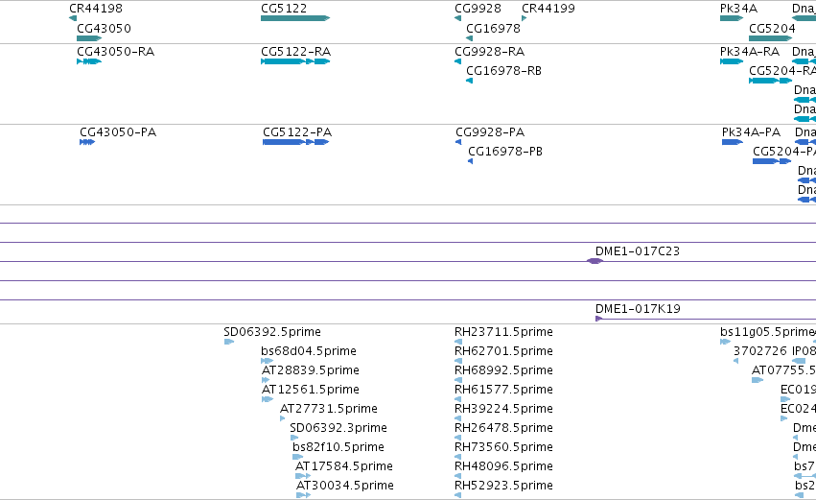Click EST RH23711.5prime

(458, 342)
